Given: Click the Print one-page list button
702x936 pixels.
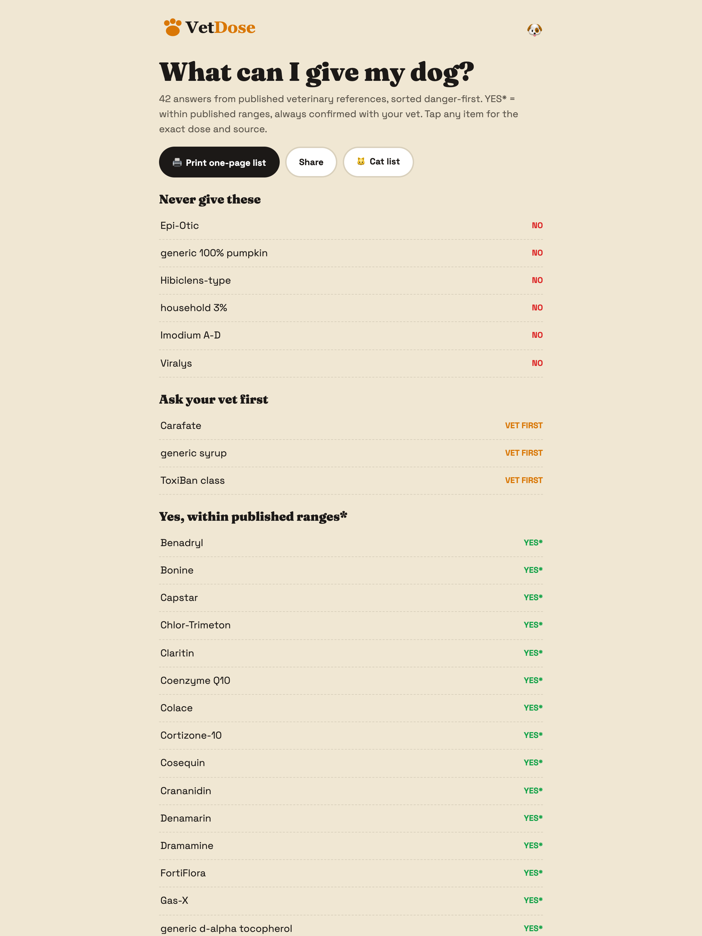Looking at the screenshot, I should [219, 162].
